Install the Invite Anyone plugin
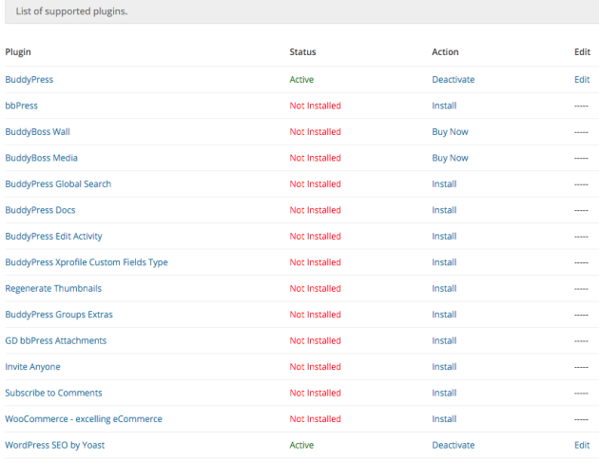The width and height of the screenshot is (599, 462). [x=444, y=367]
